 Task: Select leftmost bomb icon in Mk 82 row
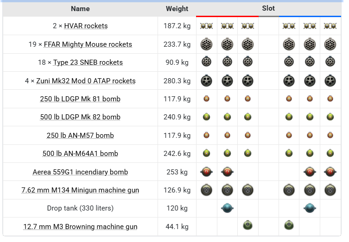[206, 117]
